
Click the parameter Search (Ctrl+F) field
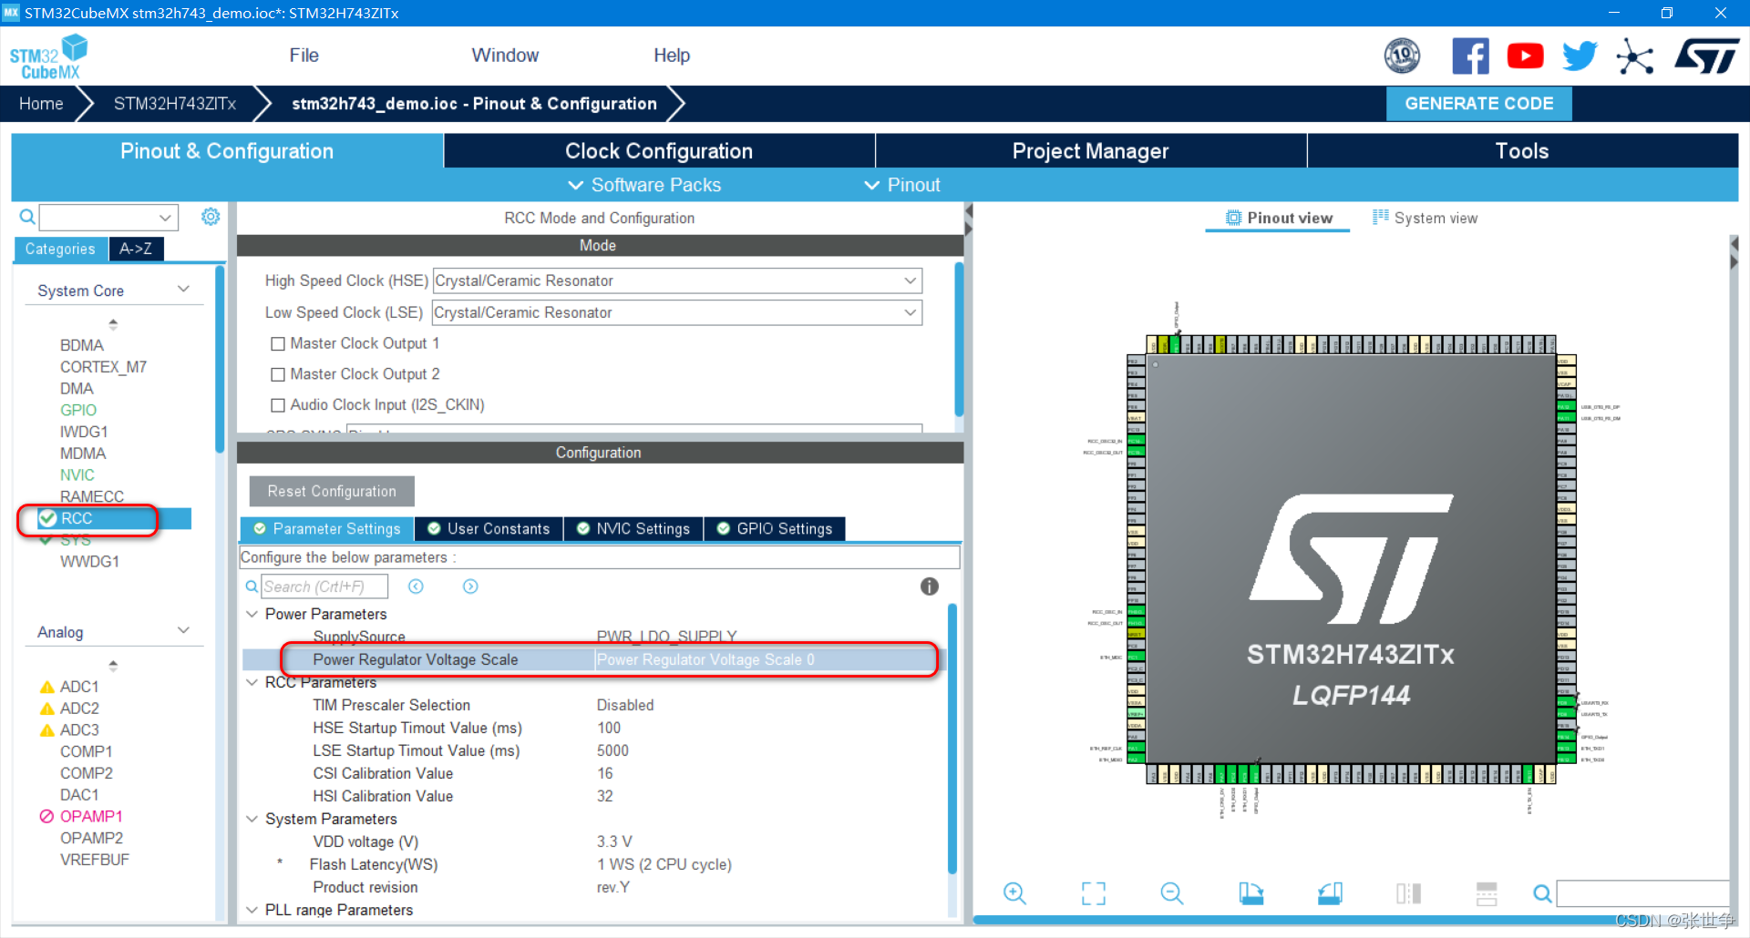(x=324, y=586)
